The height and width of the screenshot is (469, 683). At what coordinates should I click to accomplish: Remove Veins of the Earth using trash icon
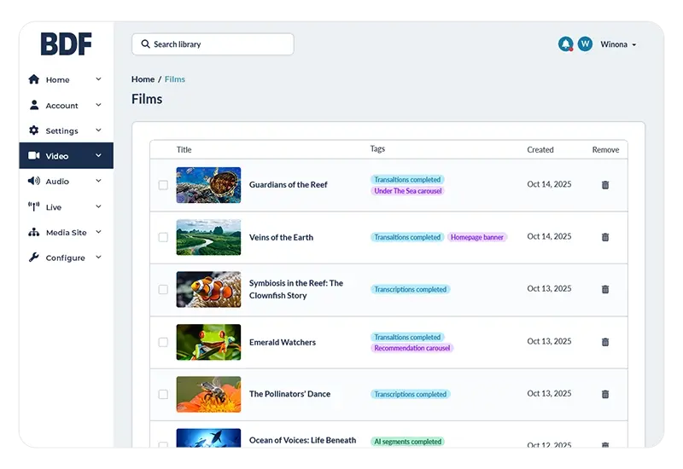[x=605, y=237]
